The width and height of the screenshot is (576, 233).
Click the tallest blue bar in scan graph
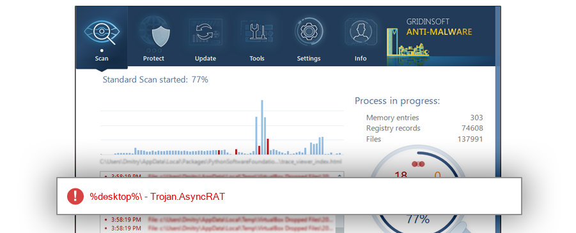pyautogui.click(x=262, y=127)
